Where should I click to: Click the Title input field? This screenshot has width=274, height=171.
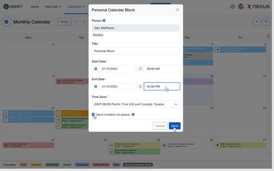click(135, 51)
